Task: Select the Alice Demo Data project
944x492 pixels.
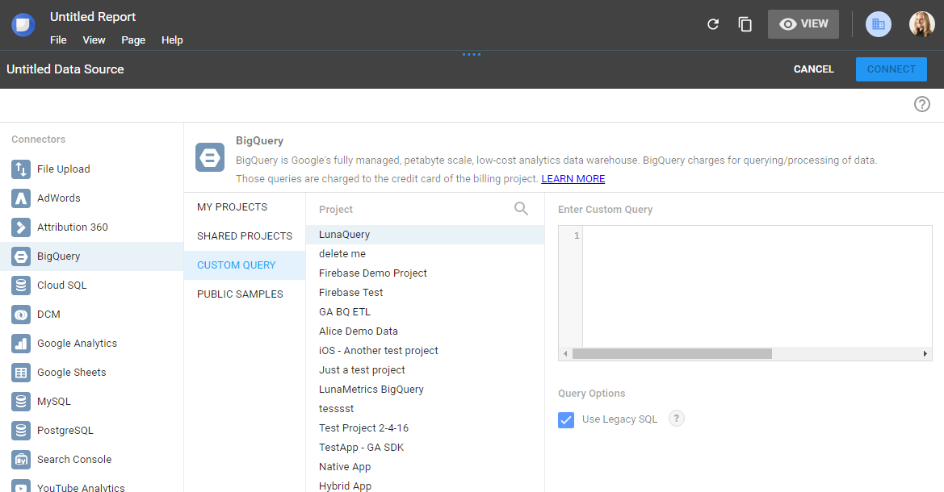Action: pos(425,331)
